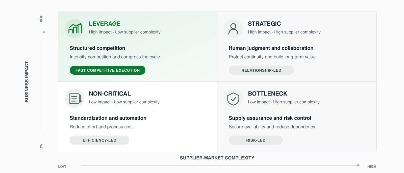Viewport: 404px width, 173px height.
Task: Open the STRATEGIC quadrant heading
Action: pyautogui.click(x=264, y=24)
